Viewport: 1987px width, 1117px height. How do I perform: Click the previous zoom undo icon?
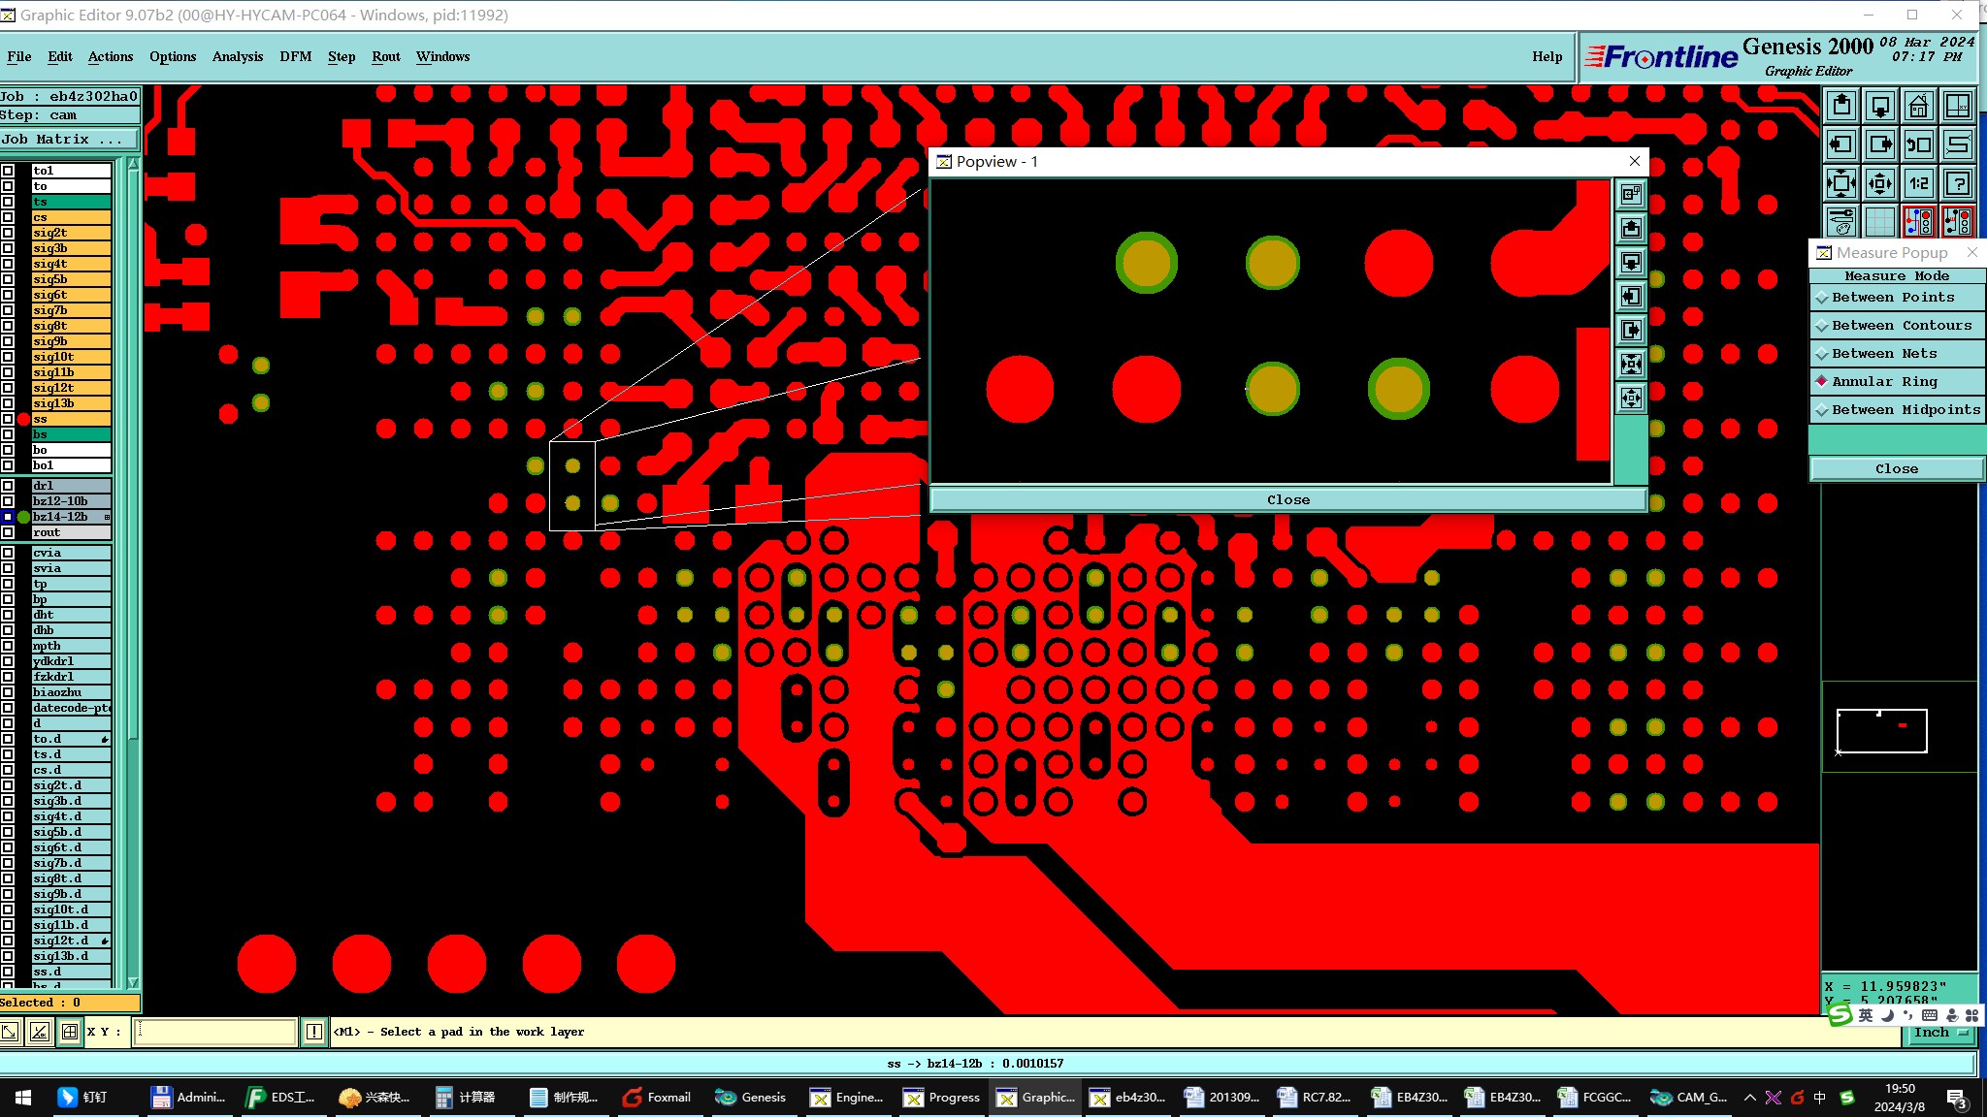[x=1918, y=144]
